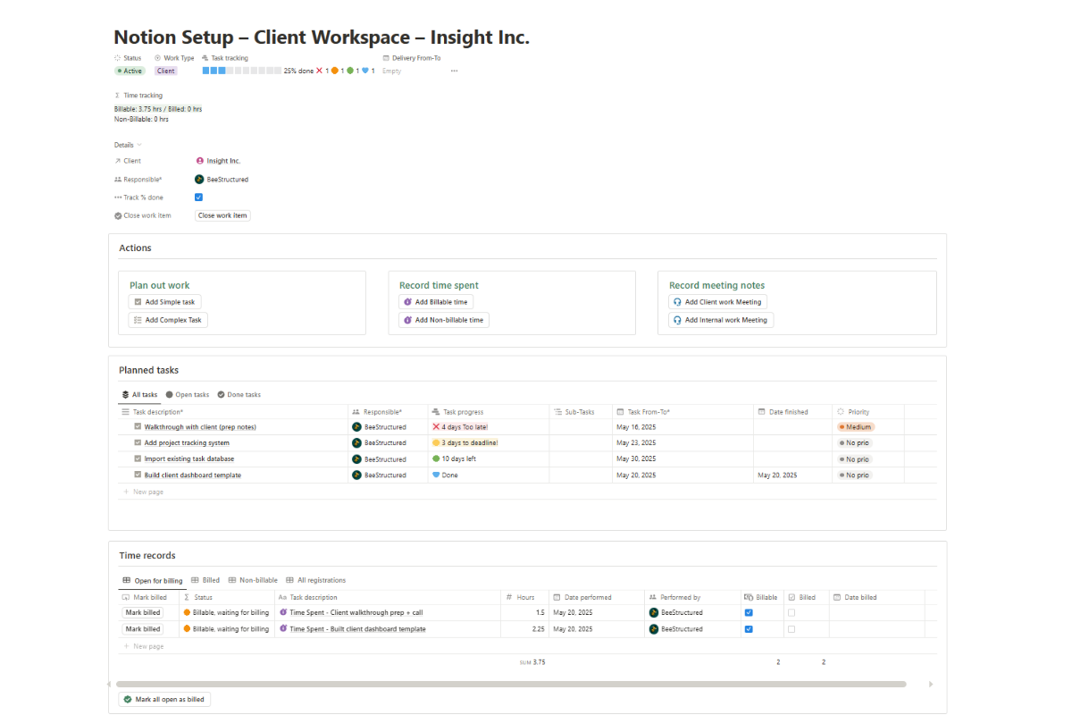1072x715 pixels.
Task: Click the Mark all open as billed button
Action: point(164,700)
